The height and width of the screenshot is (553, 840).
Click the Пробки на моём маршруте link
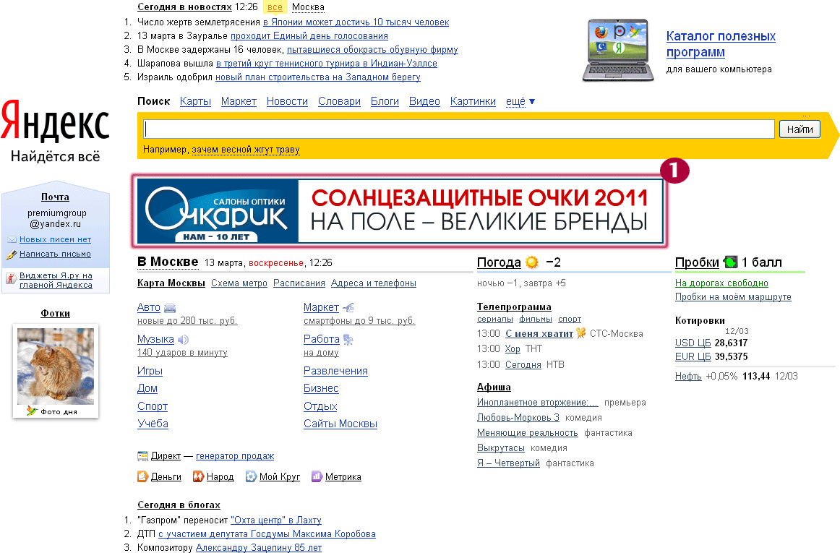click(x=733, y=297)
